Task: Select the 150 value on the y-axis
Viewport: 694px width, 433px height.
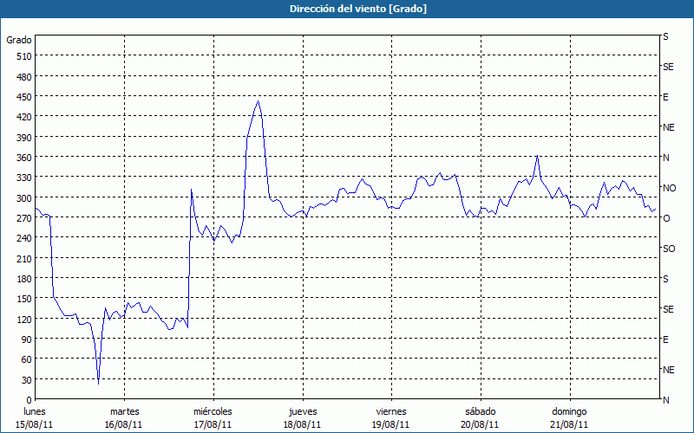Action: tap(23, 299)
